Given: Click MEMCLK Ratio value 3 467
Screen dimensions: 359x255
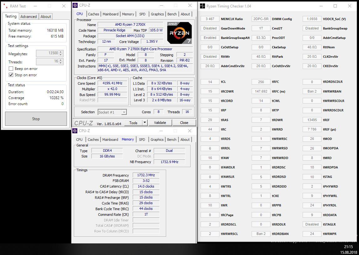Looking at the screenshot, I should [x=210, y=19].
